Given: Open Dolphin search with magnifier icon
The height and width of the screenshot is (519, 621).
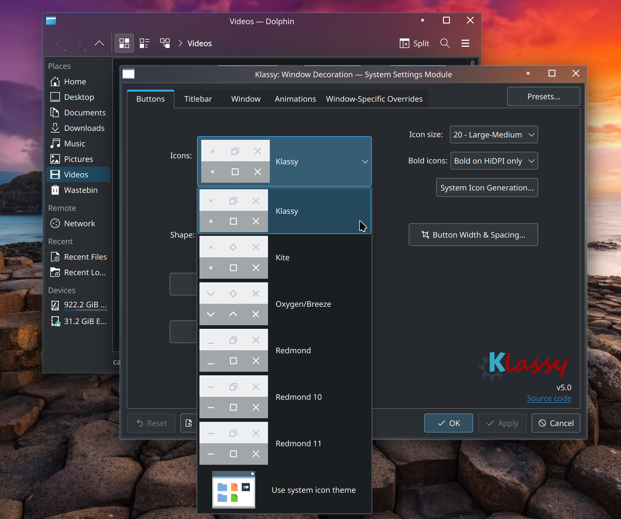Looking at the screenshot, I should [x=445, y=44].
